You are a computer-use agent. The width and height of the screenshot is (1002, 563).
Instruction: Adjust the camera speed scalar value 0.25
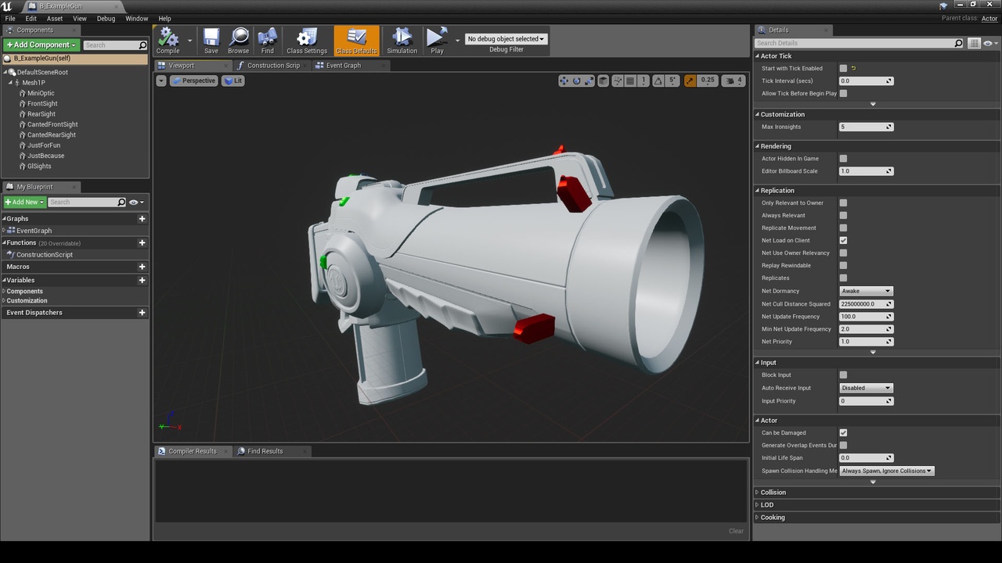[x=708, y=81]
